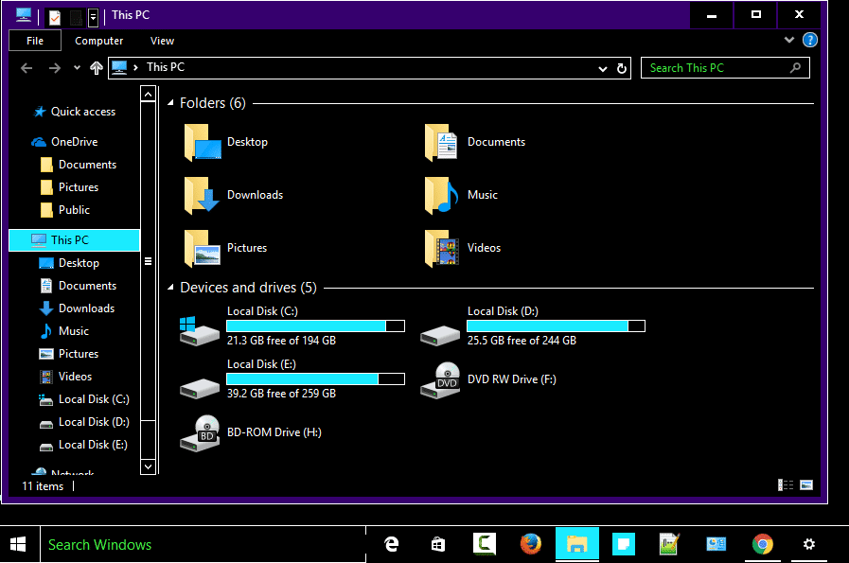The width and height of the screenshot is (849, 563).
Task: Open the Music folder icon in Folders
Action: click(x=441, y=196)
